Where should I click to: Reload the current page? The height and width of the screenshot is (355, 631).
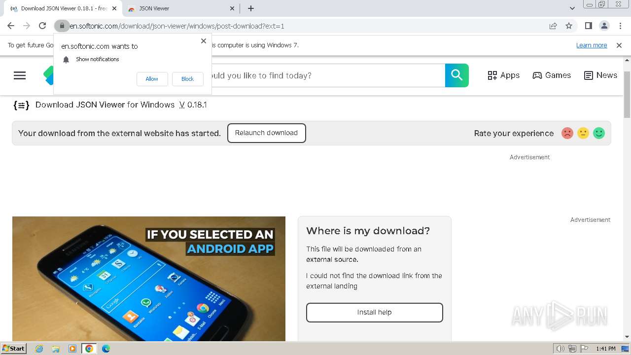(x=42, y=26)
